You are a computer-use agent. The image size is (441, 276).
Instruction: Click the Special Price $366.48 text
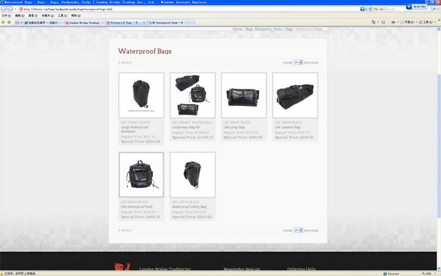pos(140,141)
